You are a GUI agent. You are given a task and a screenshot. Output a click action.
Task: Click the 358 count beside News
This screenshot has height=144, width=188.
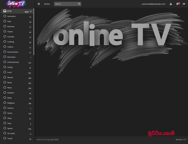(x=30, y=88)
